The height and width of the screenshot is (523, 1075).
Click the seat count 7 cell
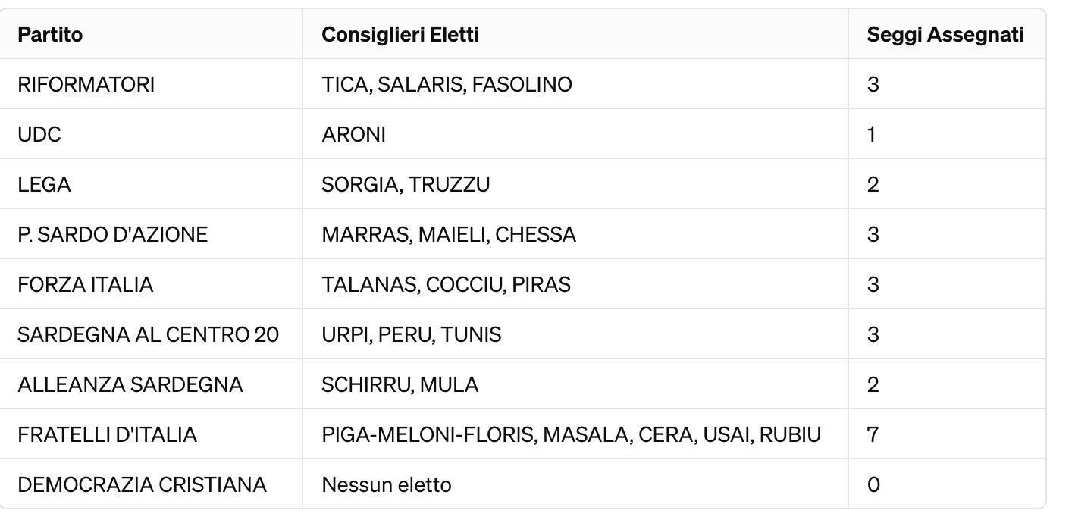[x=873, y=435]
